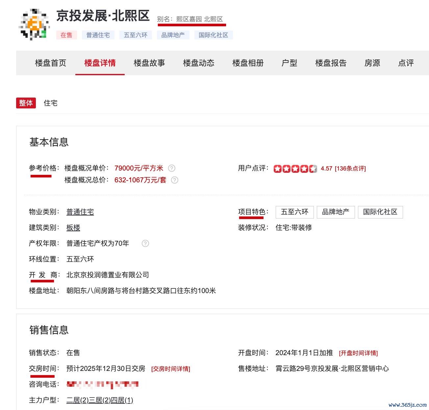Go to the 楼盘相册 tab
Screen dimensions: 429x410
[x=248, y=63]
